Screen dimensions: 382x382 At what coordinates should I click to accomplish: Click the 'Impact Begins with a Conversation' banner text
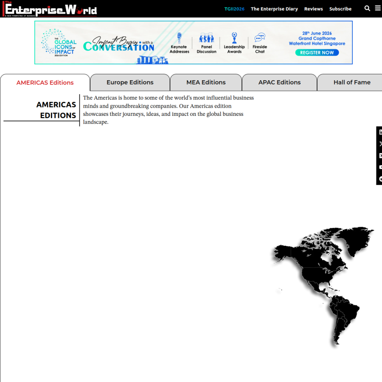pos(119,44)
